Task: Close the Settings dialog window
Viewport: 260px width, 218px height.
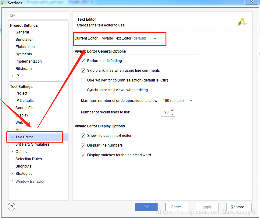Action: click(x=252, y=2)
